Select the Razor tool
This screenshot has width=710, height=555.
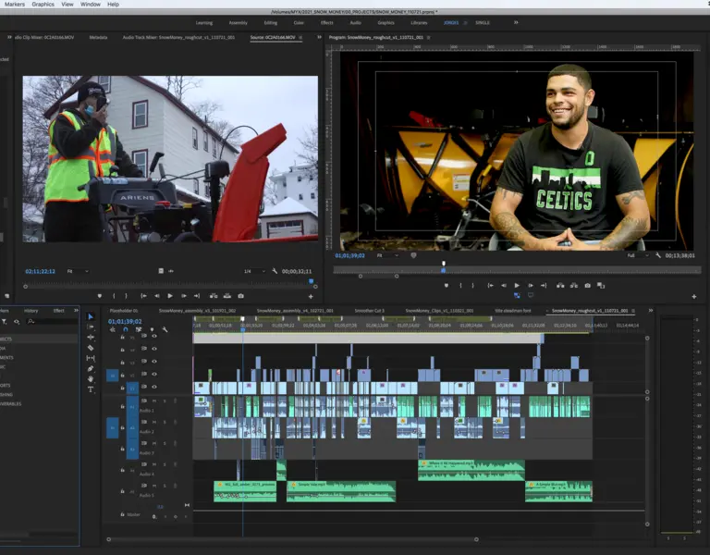pos(91,348)
